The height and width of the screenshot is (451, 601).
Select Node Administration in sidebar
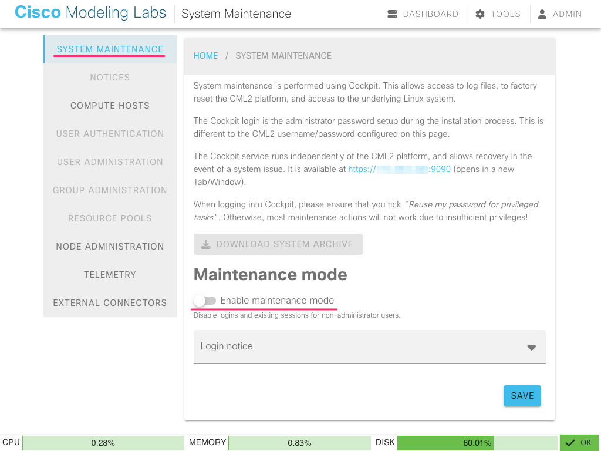click(110, 247)
